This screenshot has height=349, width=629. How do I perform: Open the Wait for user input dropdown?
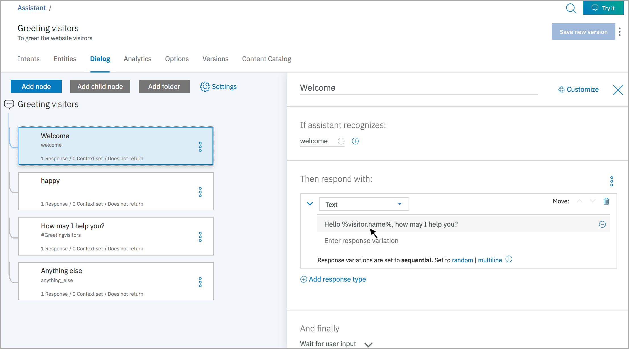368,344
